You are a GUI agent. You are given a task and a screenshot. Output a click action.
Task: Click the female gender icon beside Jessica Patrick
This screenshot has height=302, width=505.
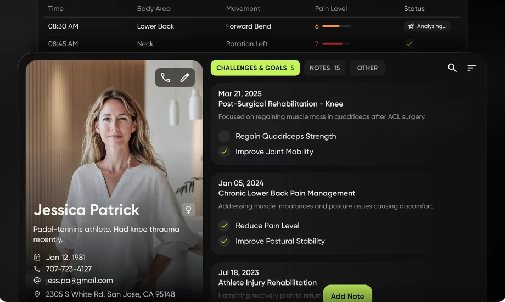tap(188, 210)
